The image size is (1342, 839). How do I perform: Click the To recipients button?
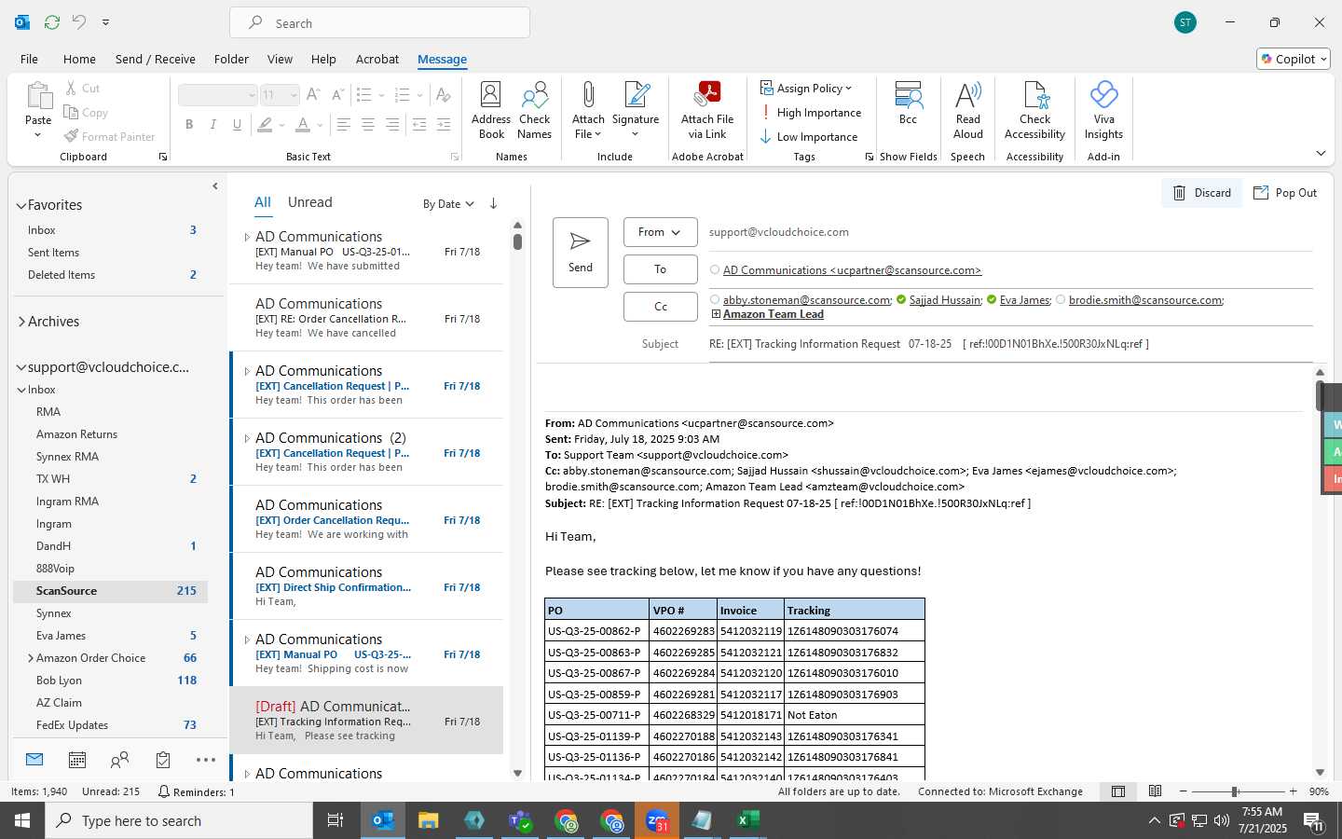(x=660, y=269)
